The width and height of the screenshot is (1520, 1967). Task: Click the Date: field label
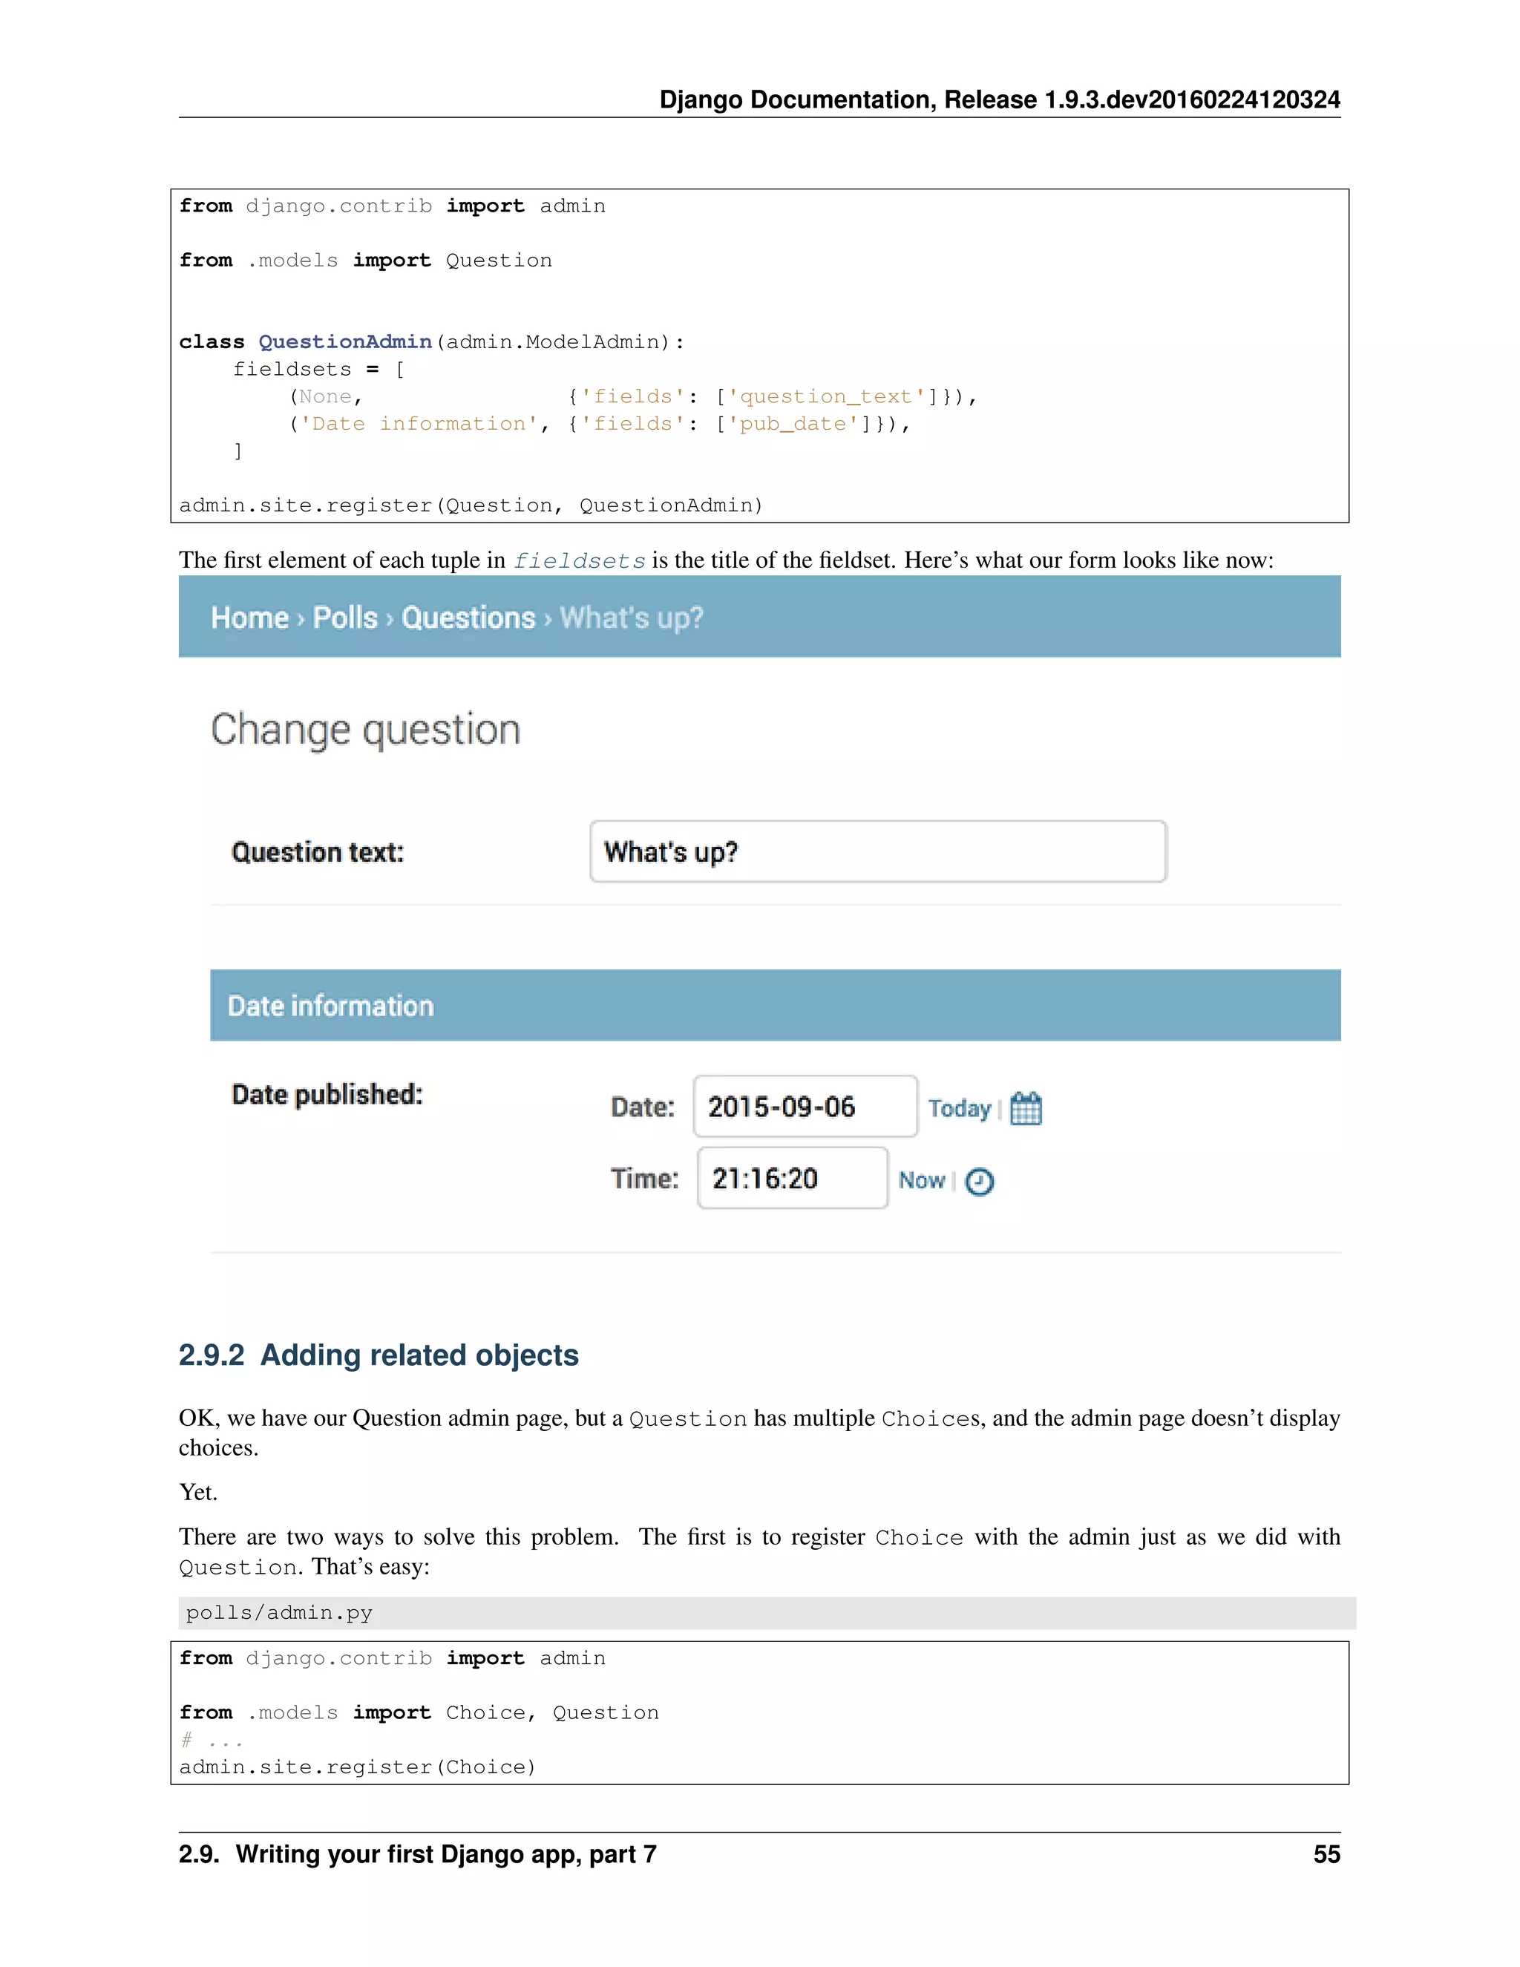pos(642,1107)
